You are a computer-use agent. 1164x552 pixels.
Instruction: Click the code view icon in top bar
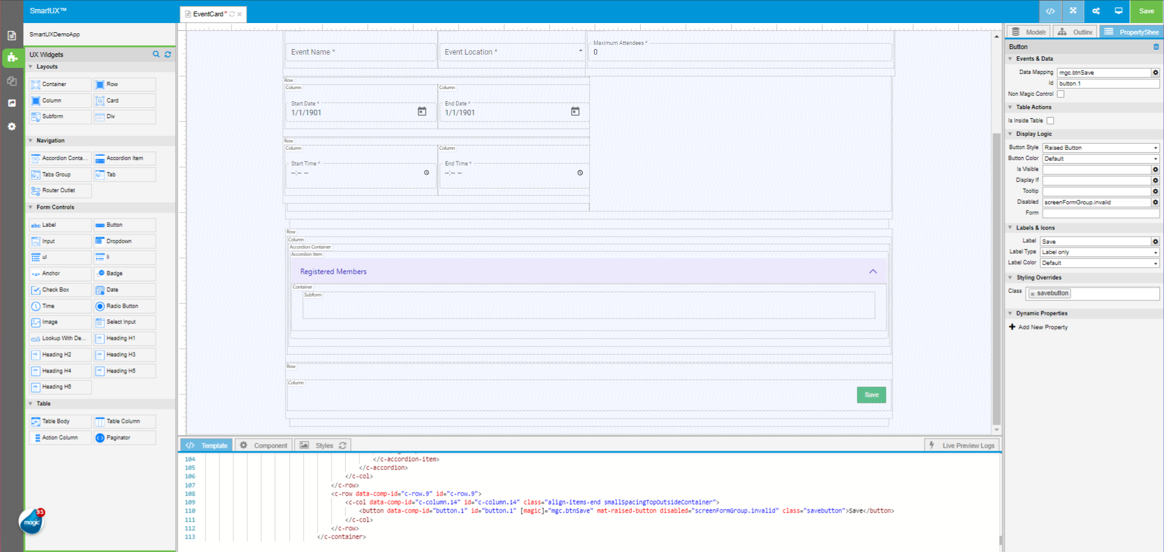[x=1050, y=11]
